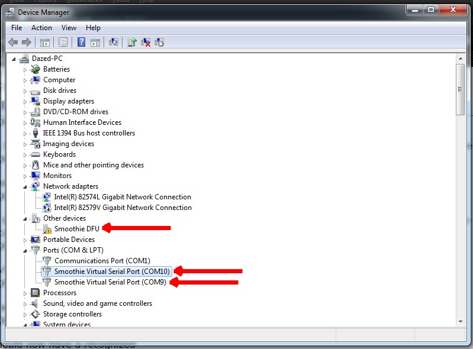The width and height of the screenshot is (473, 349).
Task: Click the vertical scrollbar down arrow
Action: click(x=460, y=320)
